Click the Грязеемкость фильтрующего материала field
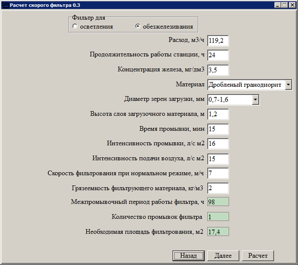This screenshot has width=298, height=265. pyautogui.click(x=218, y=188)
